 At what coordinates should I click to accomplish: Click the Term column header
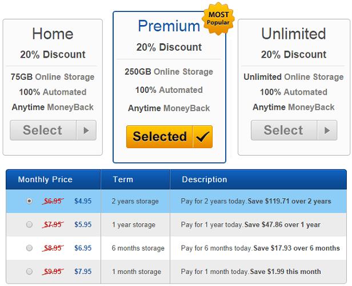tap(123, 179)
